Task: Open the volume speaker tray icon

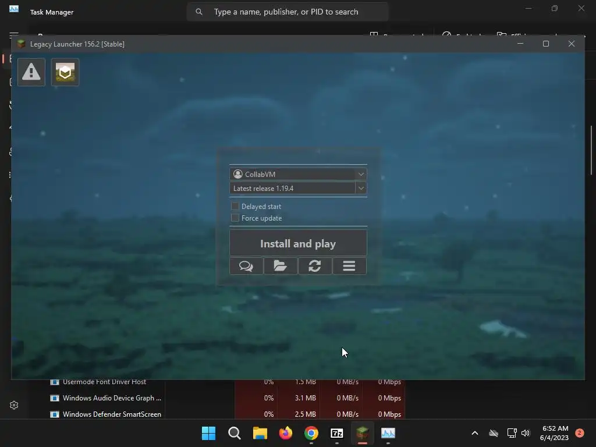Action: (x=526, y=433)
